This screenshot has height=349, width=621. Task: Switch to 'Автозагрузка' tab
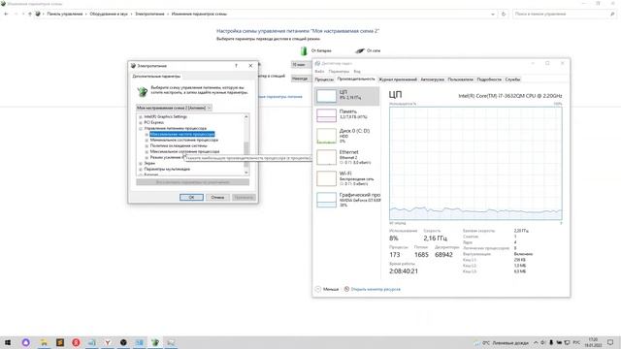coord(432,79)
